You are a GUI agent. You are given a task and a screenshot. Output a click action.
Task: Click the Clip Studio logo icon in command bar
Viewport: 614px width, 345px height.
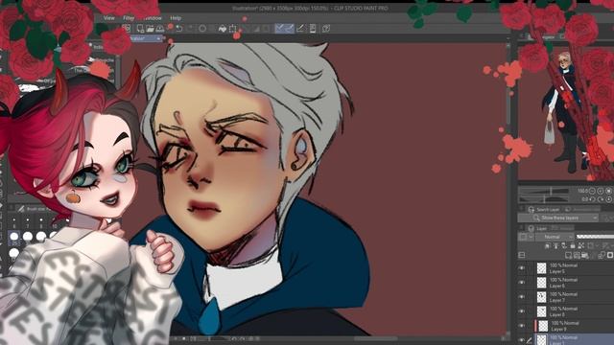(126, 28)
